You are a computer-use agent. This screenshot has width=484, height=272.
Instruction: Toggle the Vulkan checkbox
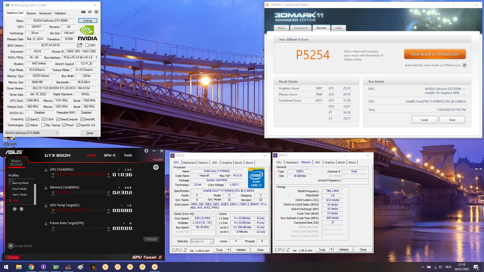point(27,125)
